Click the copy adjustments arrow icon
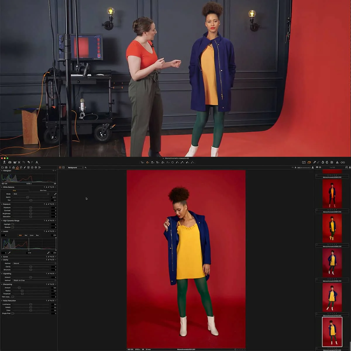The image size is (351, 351). click(315, 162)
